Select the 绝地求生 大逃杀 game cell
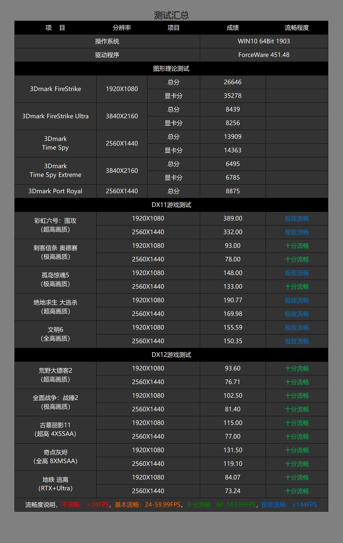 tap(55, 307)
